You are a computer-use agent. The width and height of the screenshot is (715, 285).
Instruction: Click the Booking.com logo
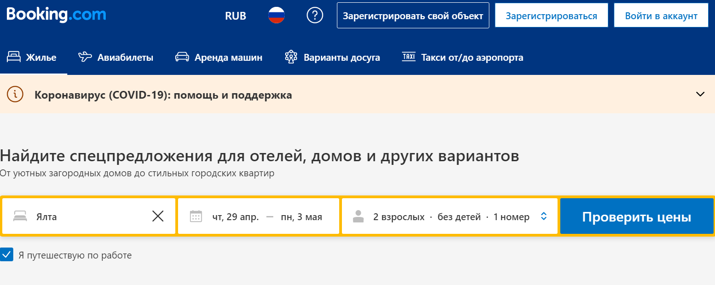click(x=56, y=15)
